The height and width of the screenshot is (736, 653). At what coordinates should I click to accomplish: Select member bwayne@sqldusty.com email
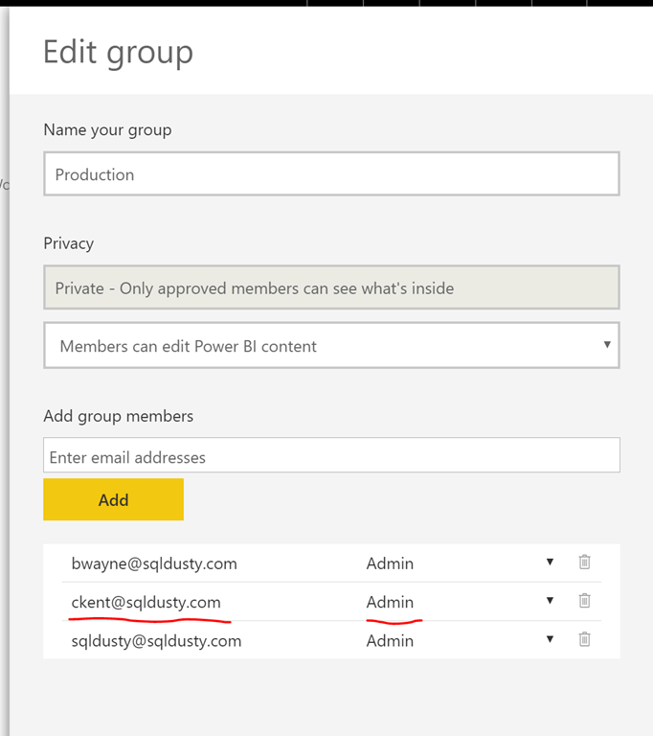pos(154,563)
